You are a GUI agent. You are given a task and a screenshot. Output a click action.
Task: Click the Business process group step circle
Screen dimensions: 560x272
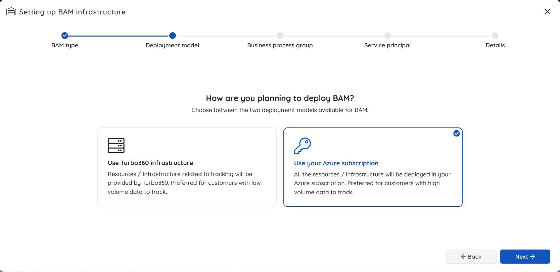[x=280, y=36]
